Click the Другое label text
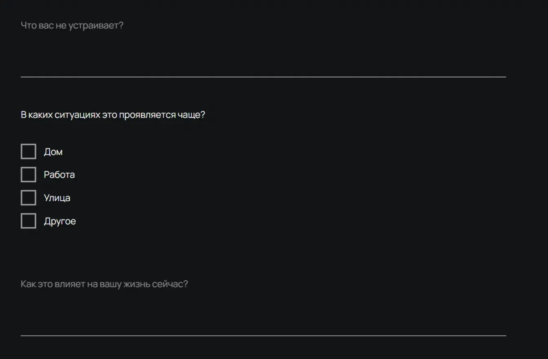This screenshot has width=548, height=359. click(60, 221)
